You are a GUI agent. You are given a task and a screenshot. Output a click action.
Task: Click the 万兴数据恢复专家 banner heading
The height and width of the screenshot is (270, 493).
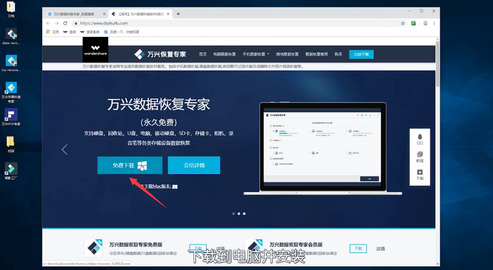[158, 104]
